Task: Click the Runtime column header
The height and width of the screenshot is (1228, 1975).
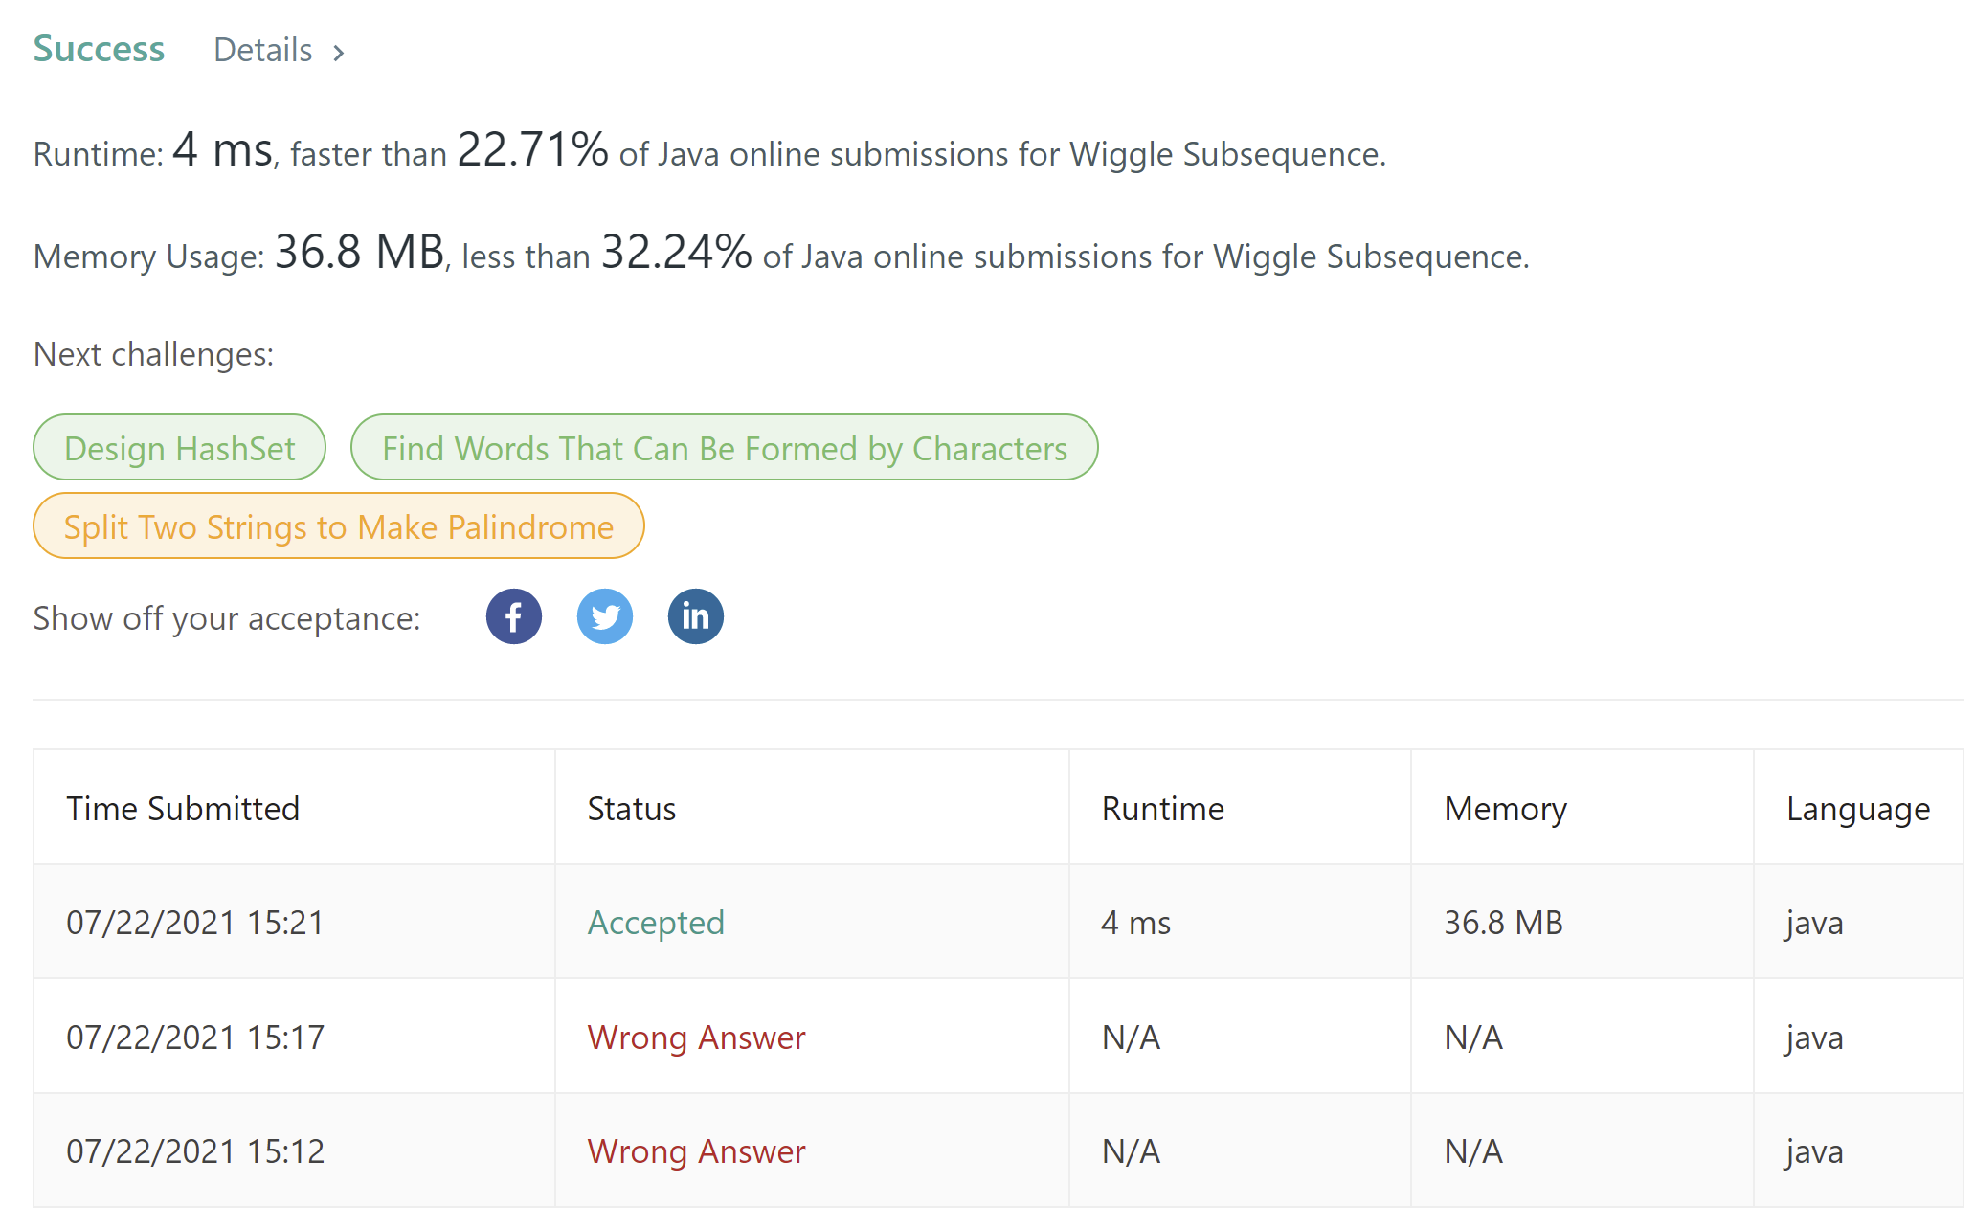Action: point(1163,809)
